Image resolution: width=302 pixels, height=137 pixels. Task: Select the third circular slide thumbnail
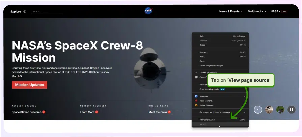(280, 110)
